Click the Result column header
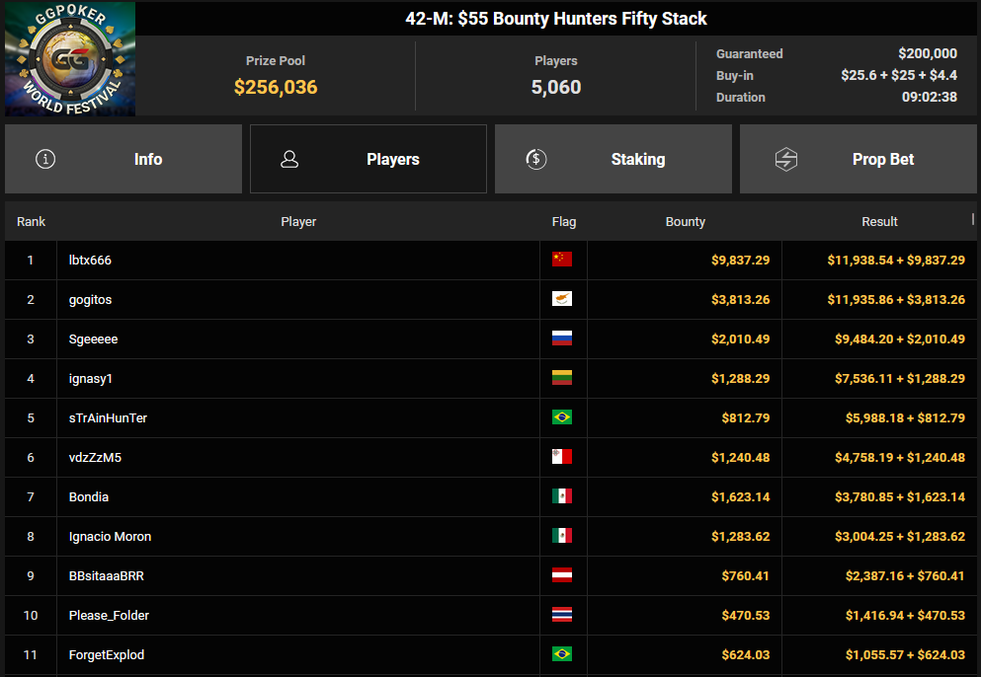Image resolution: width=981 pixels, height=677 pixels. 879,222
